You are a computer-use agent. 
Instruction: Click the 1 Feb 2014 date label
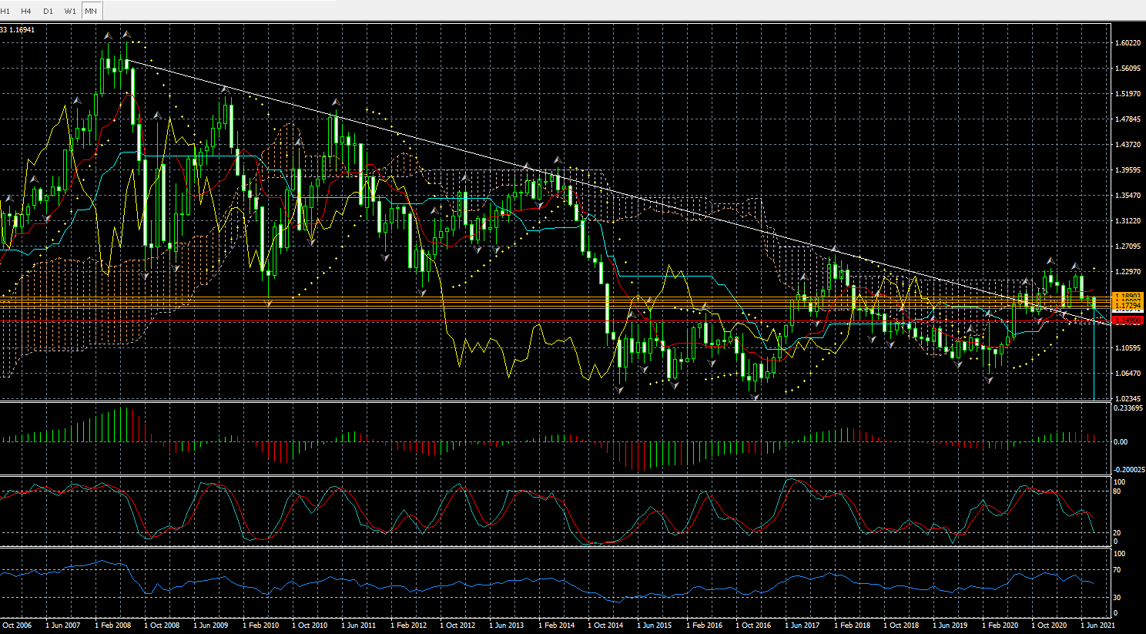[556, 626]
